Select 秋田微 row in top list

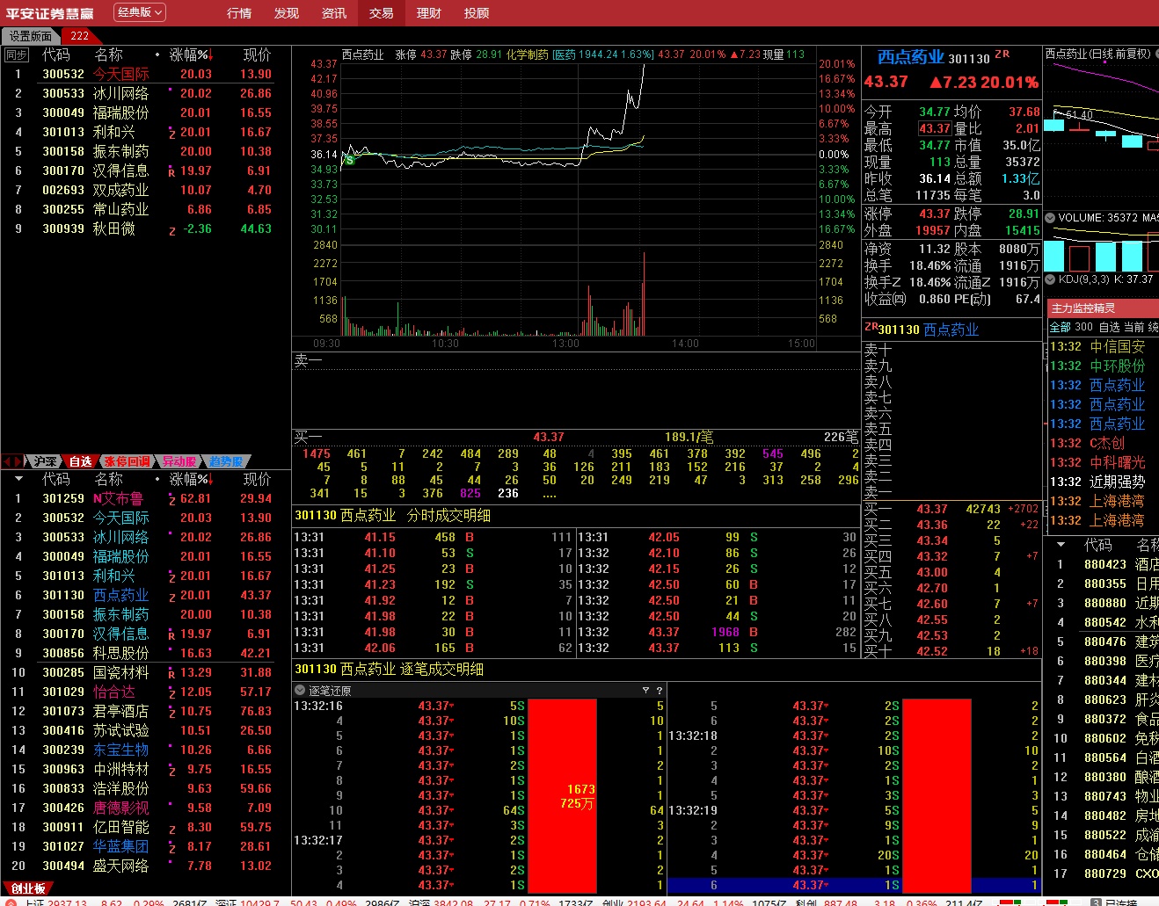(x=145, y=229)
